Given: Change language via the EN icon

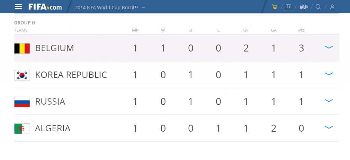Looking at the screenshot, I should coord(288,7).
